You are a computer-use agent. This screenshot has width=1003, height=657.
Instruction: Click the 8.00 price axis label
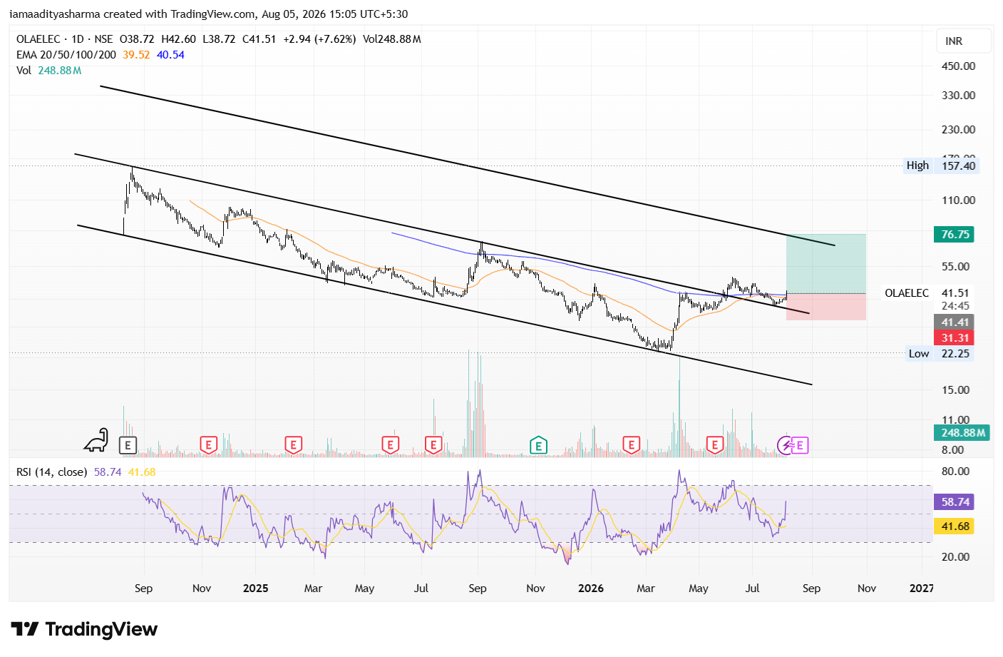[952, 450]
